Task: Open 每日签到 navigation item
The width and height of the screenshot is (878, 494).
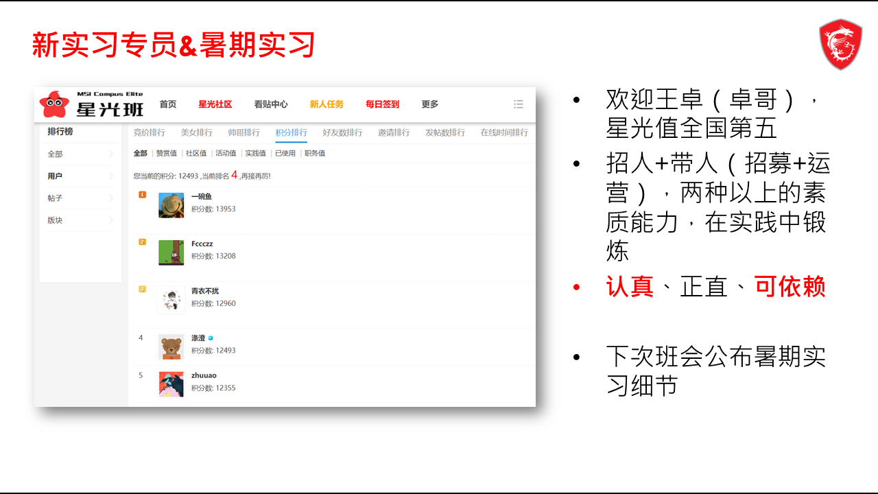Action: 382,104
